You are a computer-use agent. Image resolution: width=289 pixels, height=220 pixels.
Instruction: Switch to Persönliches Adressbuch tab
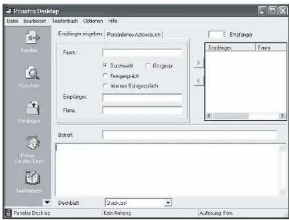tap(134, 35)
